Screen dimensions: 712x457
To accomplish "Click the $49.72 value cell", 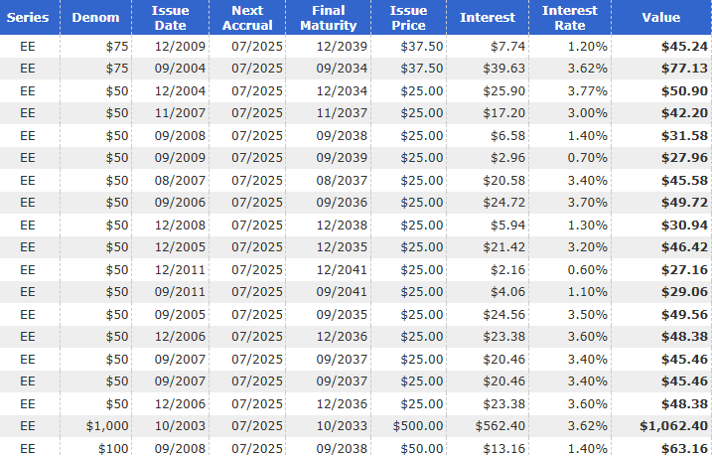I will pyautogui.click(x=684, y=202).
